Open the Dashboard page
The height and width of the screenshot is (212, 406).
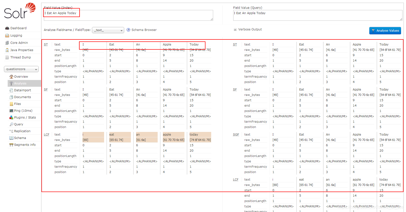(x=18, y=28)
